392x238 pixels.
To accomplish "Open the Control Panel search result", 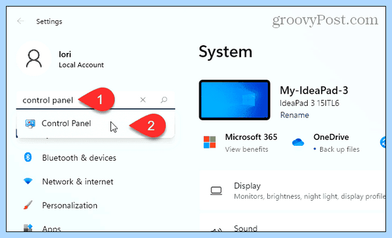I will (x=96, y=124).
